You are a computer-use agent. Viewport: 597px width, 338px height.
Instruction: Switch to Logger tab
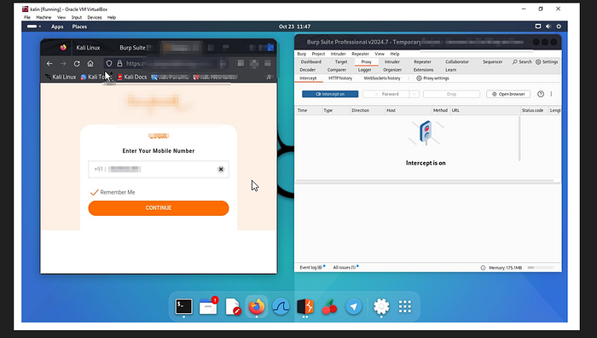point(365,70)
